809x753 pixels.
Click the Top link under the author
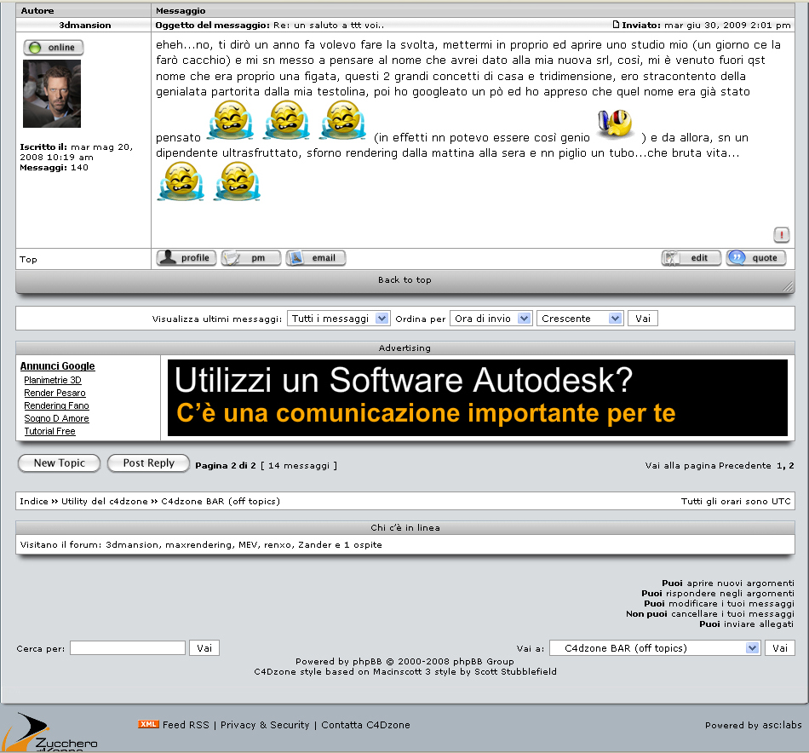[x=28, y=260]
